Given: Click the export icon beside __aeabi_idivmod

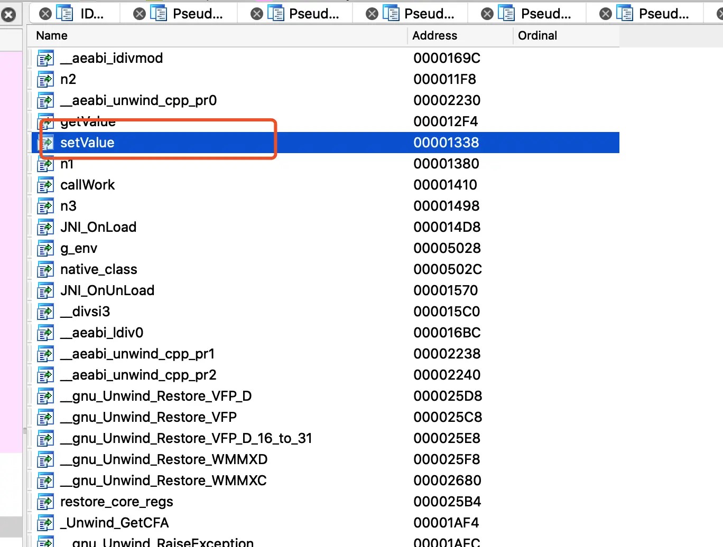Looking at the screenshot, I should click(x=45, y=59).
